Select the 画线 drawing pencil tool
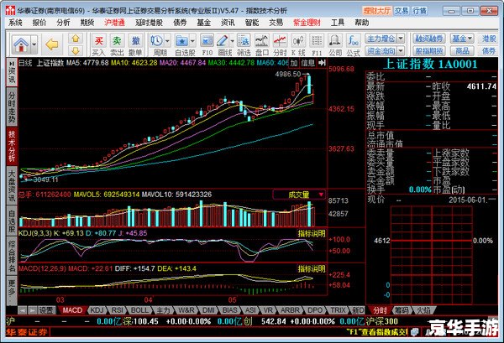The height and width of the screenshot is (343, 504). (222, 41)
